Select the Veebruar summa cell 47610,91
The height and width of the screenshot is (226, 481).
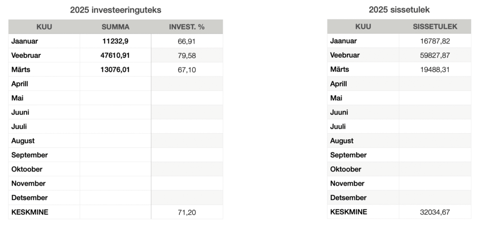[x=116, y=55]
